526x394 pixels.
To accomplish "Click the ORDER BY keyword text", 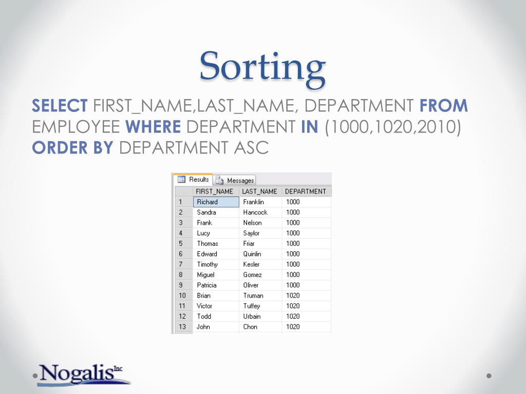I will click(72, 148).
